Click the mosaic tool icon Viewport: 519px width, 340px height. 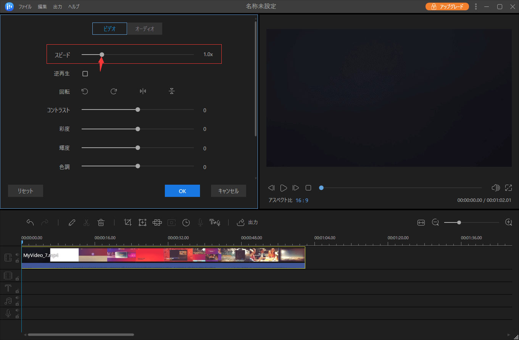[157, 222]
